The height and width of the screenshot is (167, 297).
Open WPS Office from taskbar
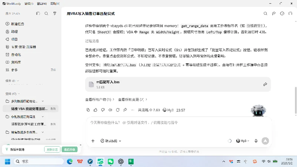80,161
